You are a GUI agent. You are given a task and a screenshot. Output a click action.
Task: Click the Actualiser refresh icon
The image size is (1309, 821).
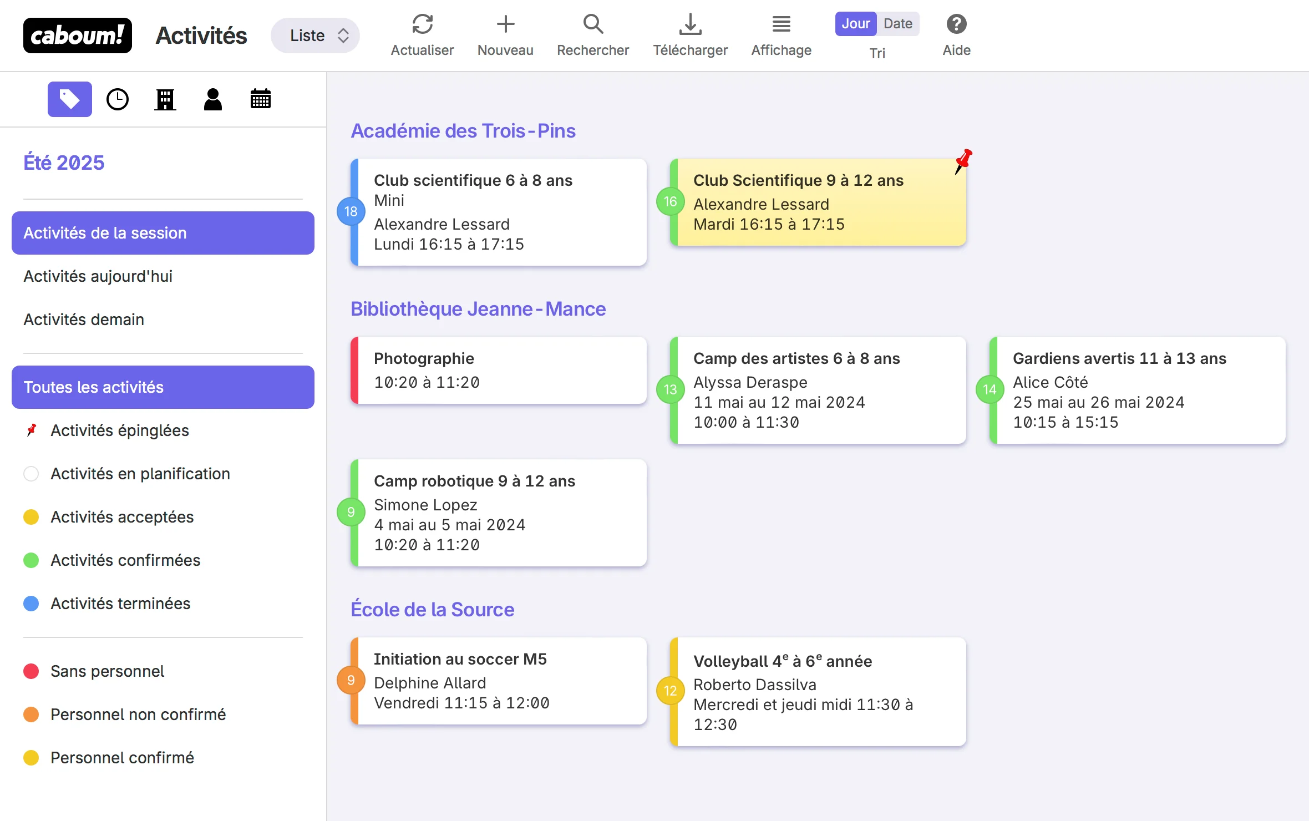click(x=422, y=24)
